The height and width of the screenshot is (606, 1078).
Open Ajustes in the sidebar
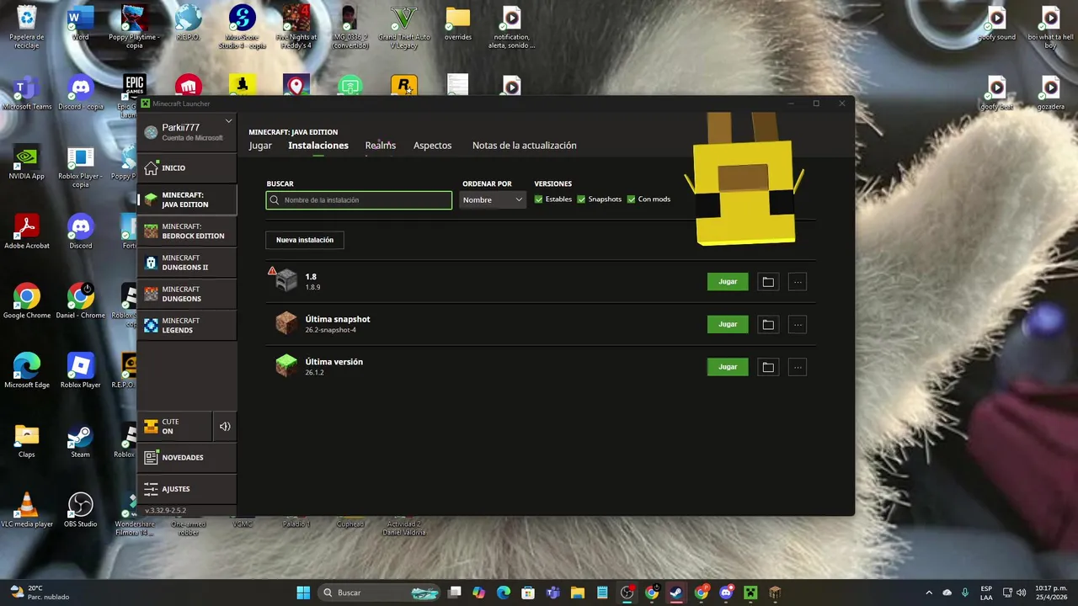[187, 488]
